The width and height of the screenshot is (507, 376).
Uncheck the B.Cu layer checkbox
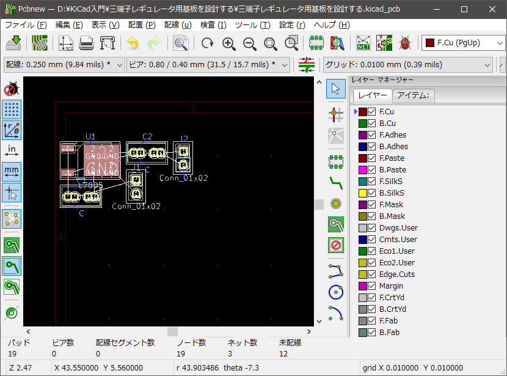[371, 123]
